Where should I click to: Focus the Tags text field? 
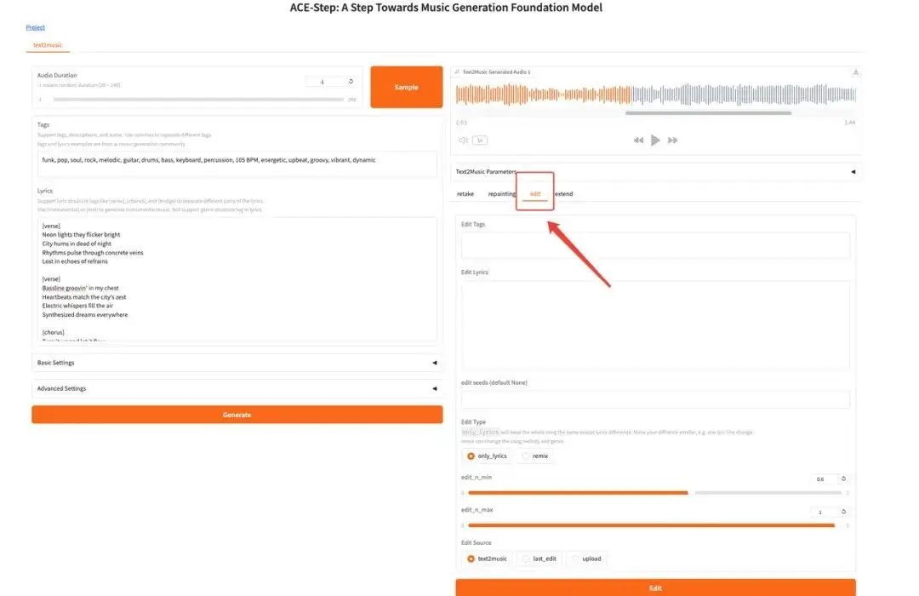tap(237, 163)
